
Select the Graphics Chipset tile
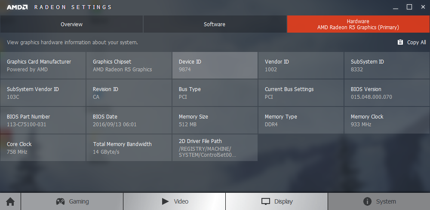point(129,65)
